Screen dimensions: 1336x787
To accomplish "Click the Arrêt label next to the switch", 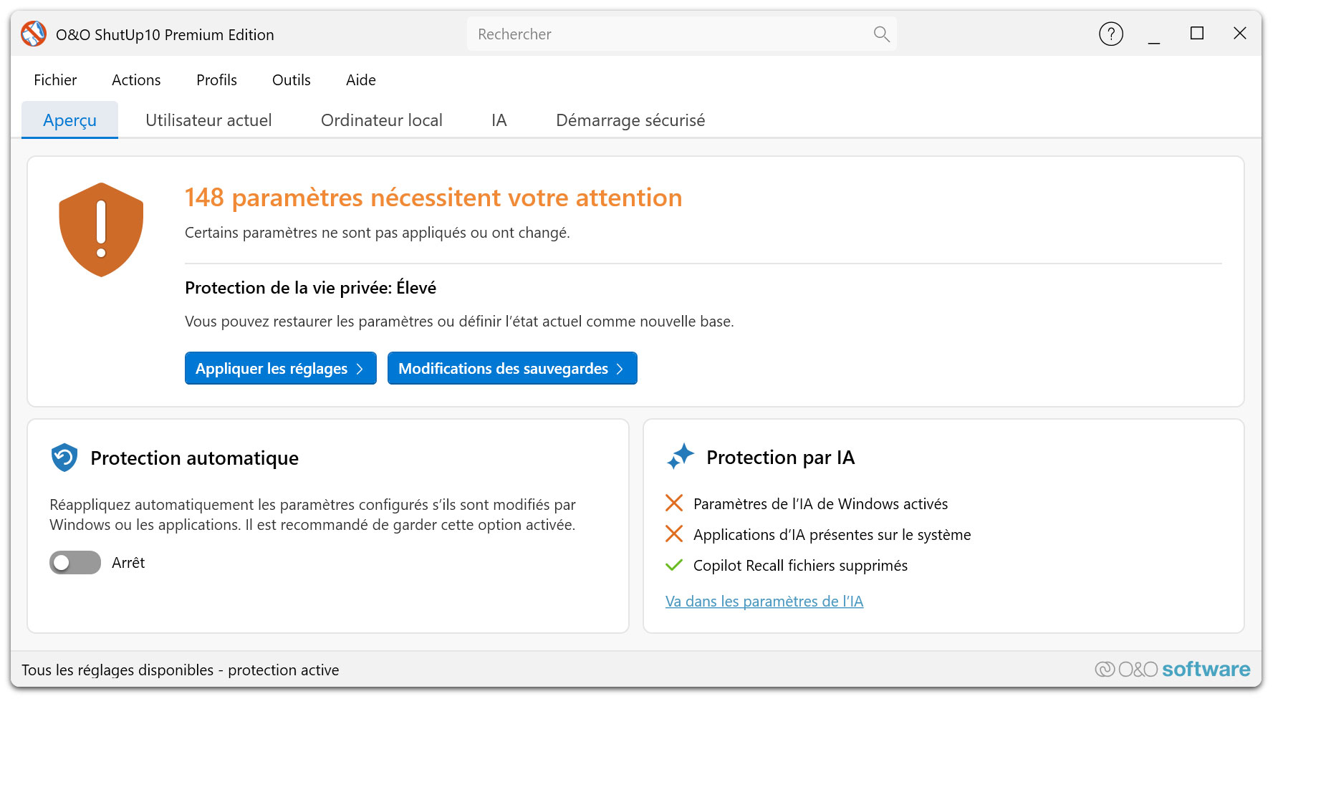I will 128,563.
